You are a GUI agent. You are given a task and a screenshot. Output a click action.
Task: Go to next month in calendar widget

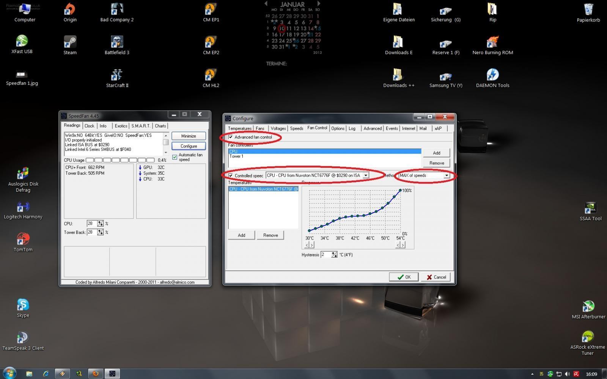point(319,3)
